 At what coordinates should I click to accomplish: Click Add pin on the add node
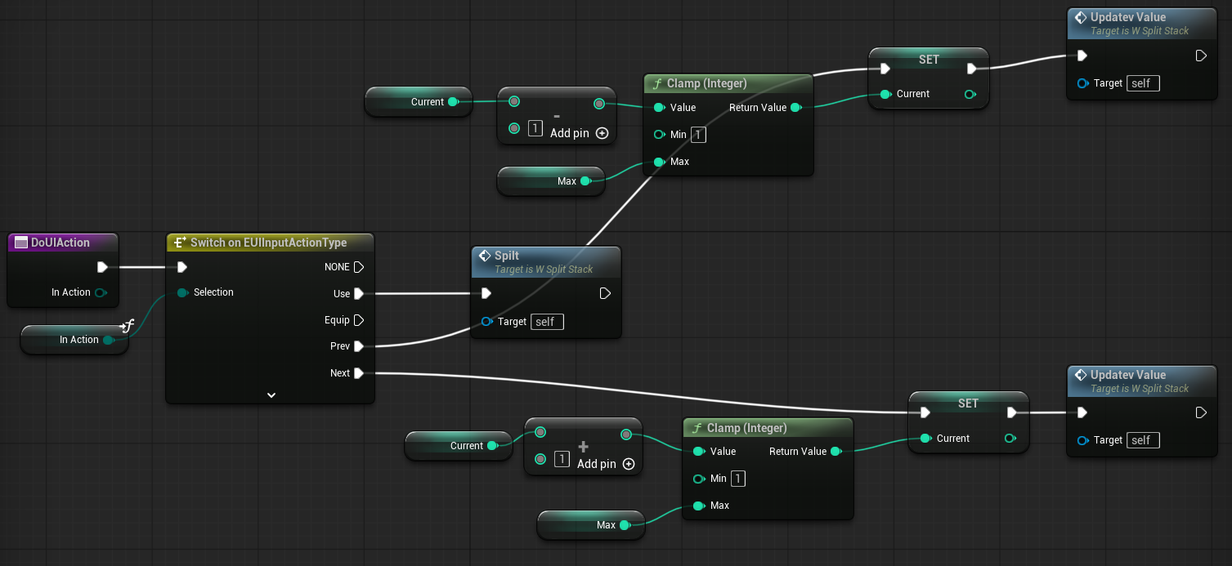629,464
